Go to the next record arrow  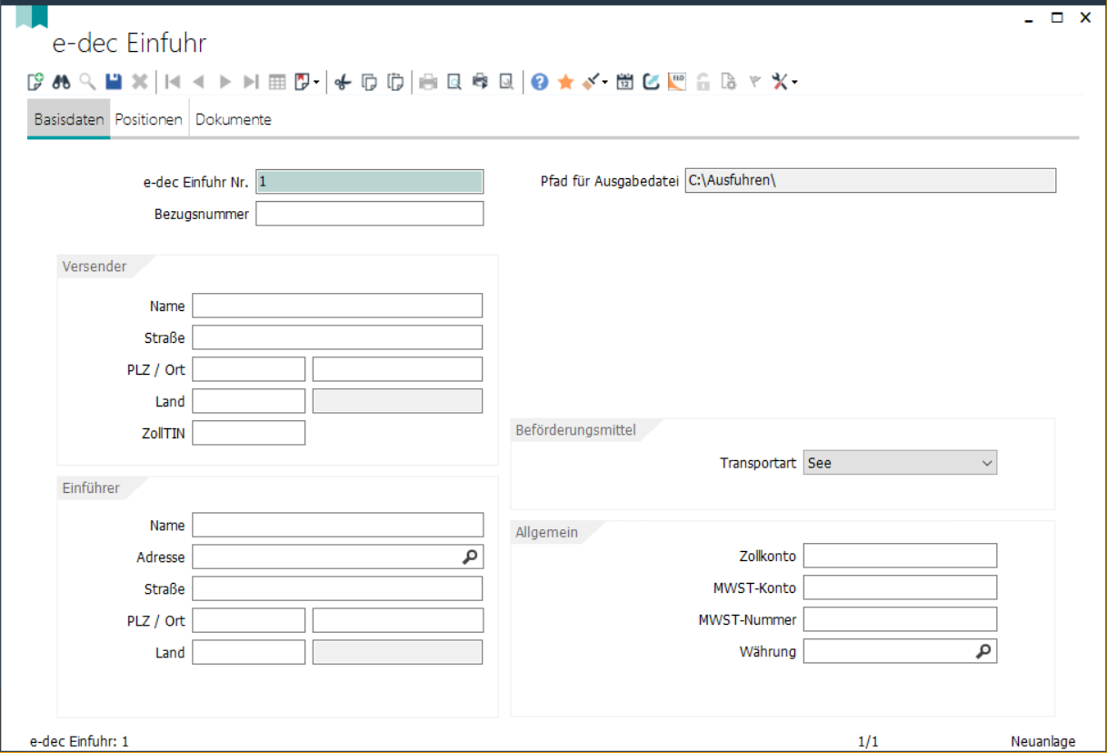click(225, 82)
